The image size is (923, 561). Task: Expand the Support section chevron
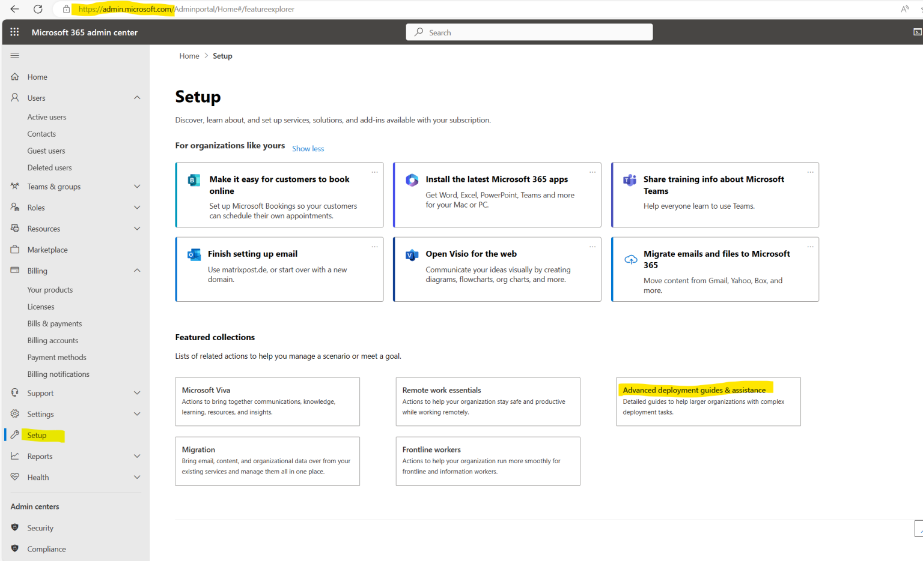(137, 393)
